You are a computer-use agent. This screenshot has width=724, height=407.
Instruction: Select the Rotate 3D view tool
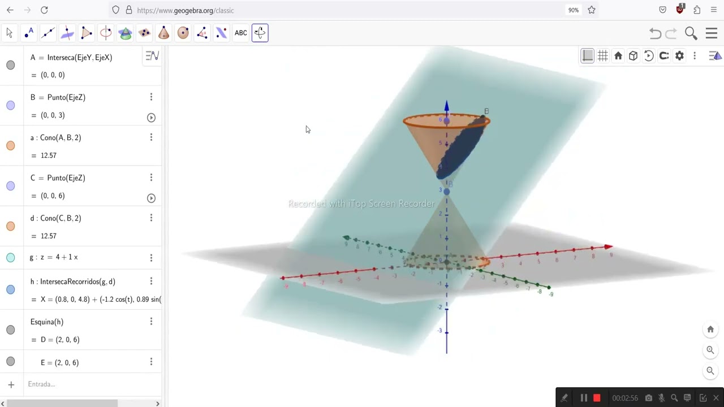click(x=260, y=33)
